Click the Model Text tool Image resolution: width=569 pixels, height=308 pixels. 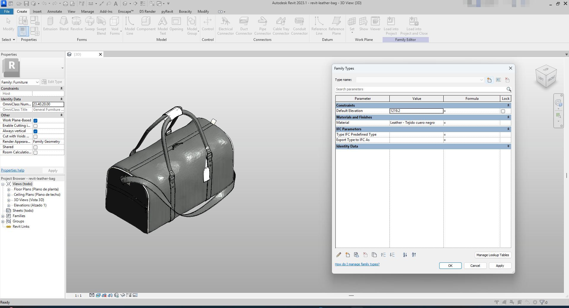tap(162, 25)
